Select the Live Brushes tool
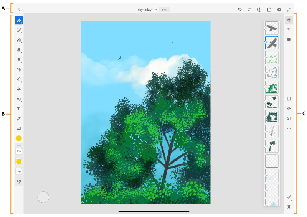The height and width of the screenshot is (217, 307). 19,30
